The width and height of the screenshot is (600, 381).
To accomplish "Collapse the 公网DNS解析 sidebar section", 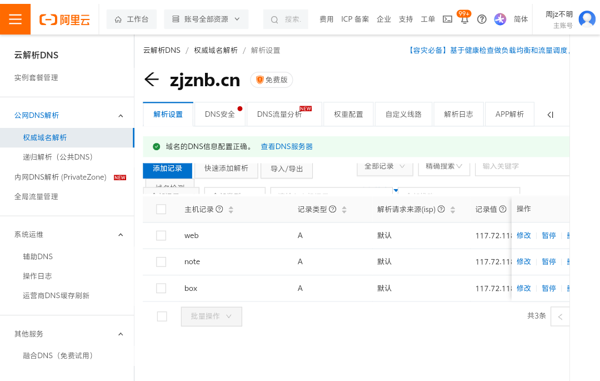I will (x=121, y=115).
